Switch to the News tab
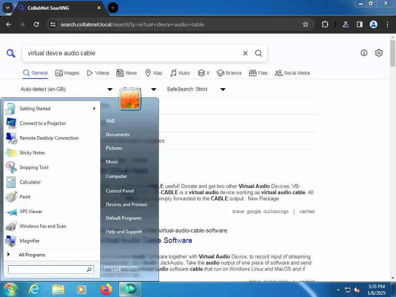Viewport: 396px width, 297px height. point(126,73)
